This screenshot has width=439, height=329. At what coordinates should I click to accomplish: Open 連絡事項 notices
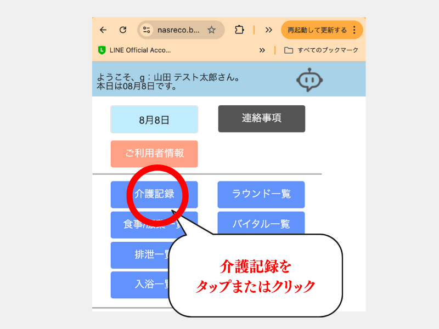point(261,118)
